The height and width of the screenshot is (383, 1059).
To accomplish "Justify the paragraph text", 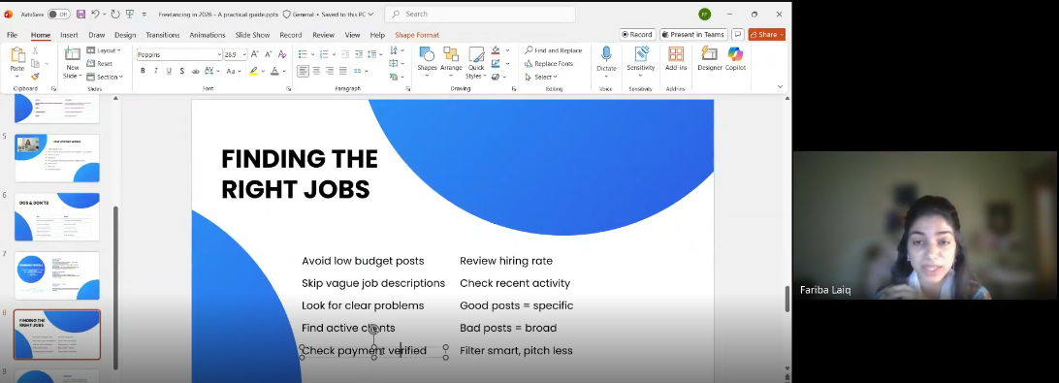I will [343, 71].
